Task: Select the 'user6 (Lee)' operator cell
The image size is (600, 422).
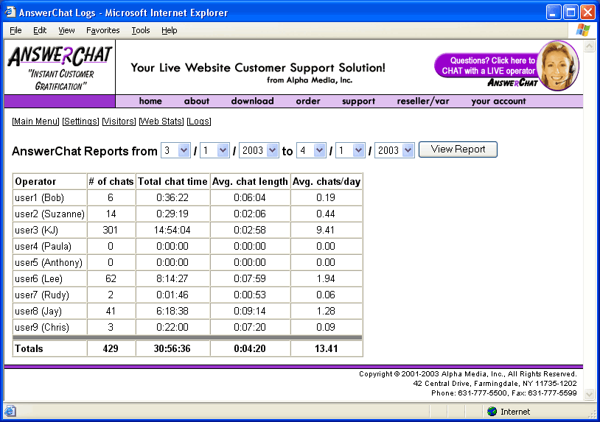Action: click(x=49, y=278)
